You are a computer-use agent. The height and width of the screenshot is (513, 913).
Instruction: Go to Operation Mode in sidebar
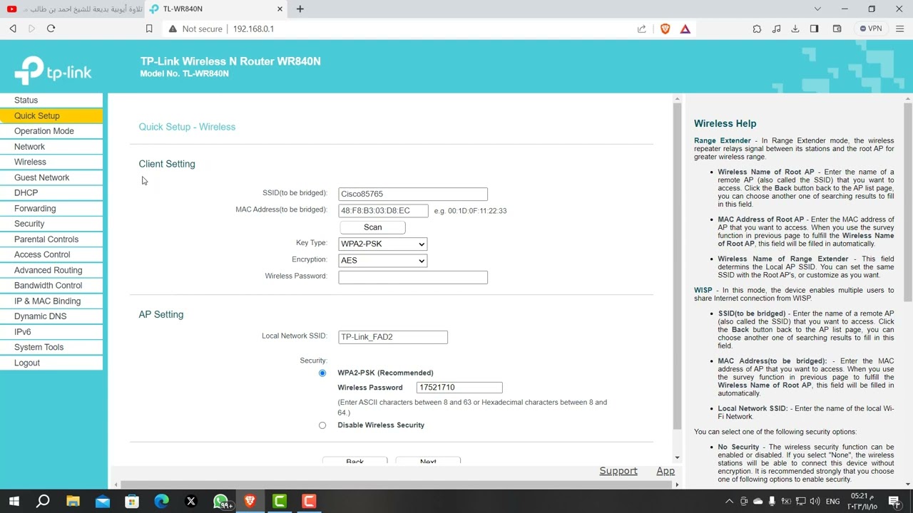click(x=51, y=131)
